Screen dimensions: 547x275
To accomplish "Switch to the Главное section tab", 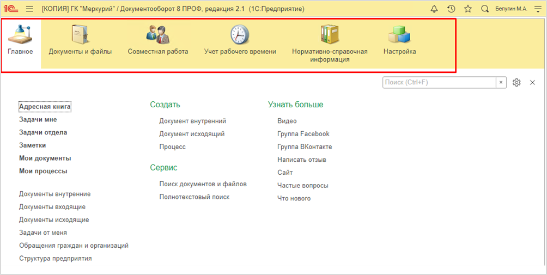I will [21, 44].
